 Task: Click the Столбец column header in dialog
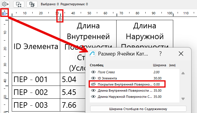coord(97,65)
